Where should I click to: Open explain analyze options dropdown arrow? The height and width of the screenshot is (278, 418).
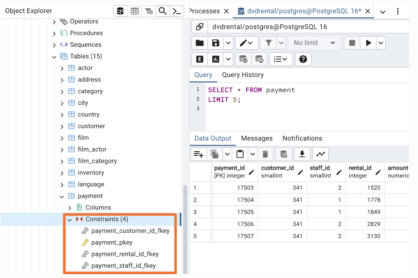point(228,59)
